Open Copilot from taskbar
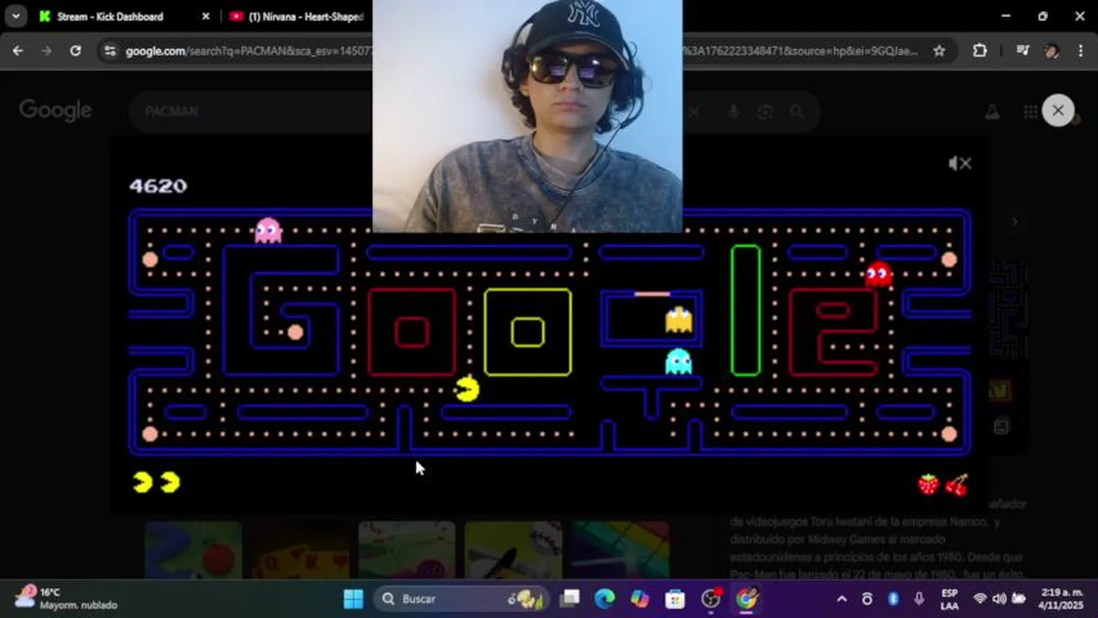The height and width of the screenshot is (618, 1098). pos(640,598)
